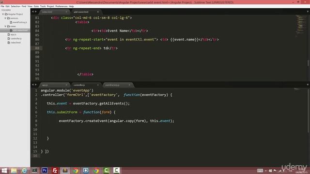The width and height of the screenshot is (310, 174).
Task: Close the eventFactory.js tab
Action: [x=129, y=85]
